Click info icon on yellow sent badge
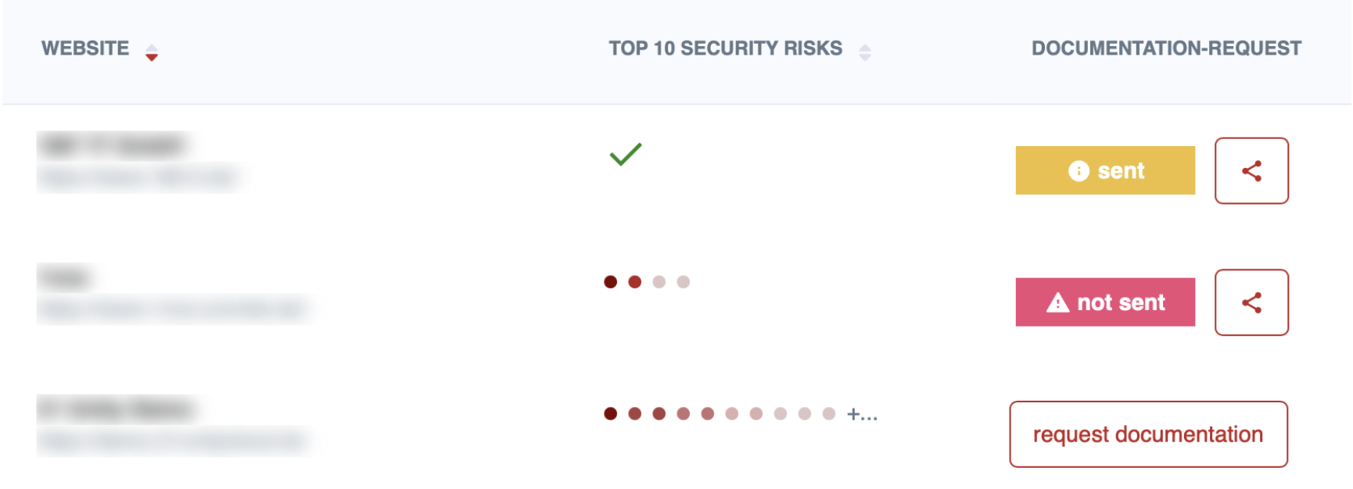Viewport: 1353px width, 489px height. [x=1078, y=171]
